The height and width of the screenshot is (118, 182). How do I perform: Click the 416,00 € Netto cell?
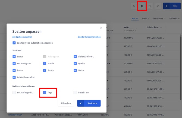click(x=128, y=106)
